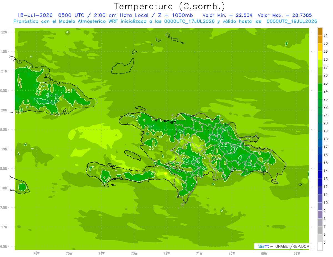Click the legend value '8' on color scale

(325, 219)
